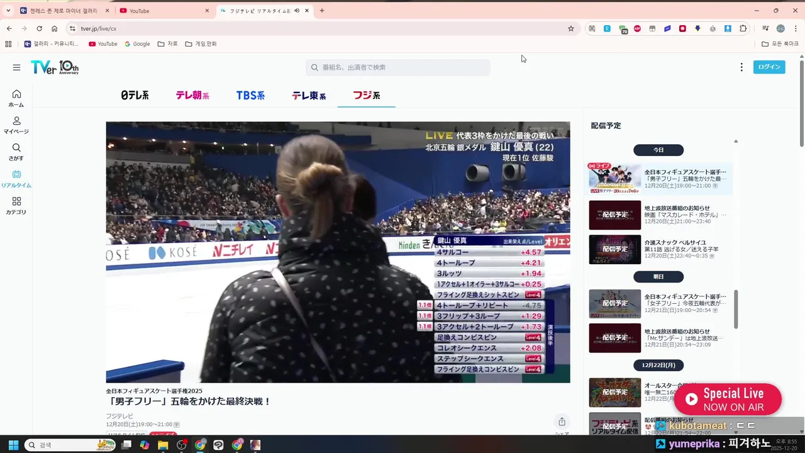This screenshot has width=805, height=453.
Task: Select the フジ系 tab
Action: pyautogui.click(x=366, y=96)
